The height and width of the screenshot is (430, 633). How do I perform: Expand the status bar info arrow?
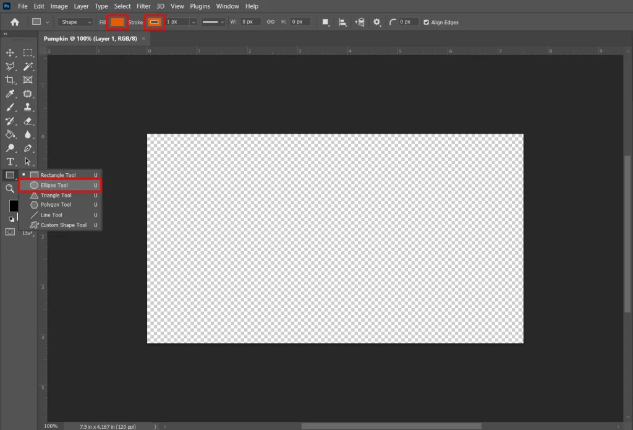pos(155,426)
